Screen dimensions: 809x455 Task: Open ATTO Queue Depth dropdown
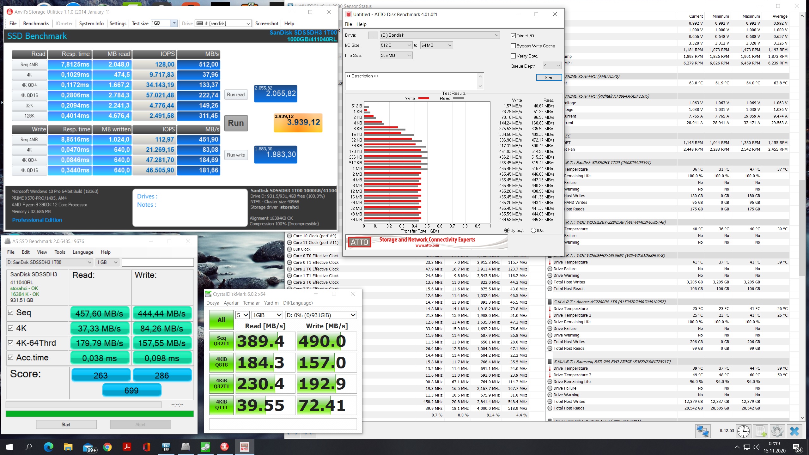[x=552, y=66]
